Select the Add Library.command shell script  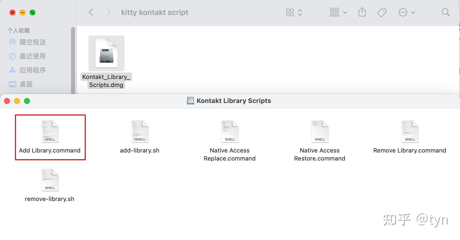(x=50, y=131)
